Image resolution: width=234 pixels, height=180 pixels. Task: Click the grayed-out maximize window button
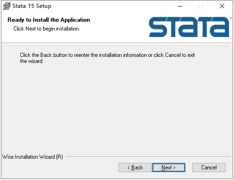[x=201, y=6]
